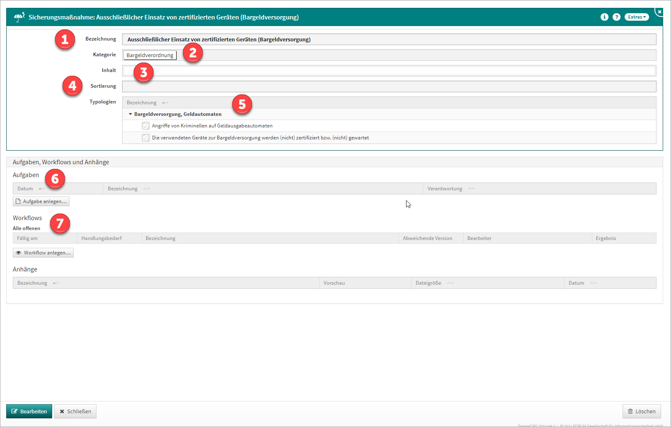
Task: Click the info icon in the header
Action: [604, 17]
